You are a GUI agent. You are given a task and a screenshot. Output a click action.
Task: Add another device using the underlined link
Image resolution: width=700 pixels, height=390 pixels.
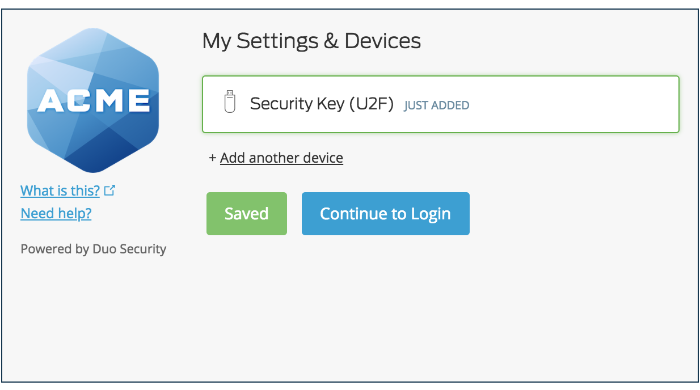[x=281, y=158]
